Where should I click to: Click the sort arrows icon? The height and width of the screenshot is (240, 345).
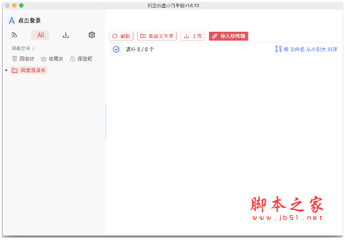pos(278,49)
